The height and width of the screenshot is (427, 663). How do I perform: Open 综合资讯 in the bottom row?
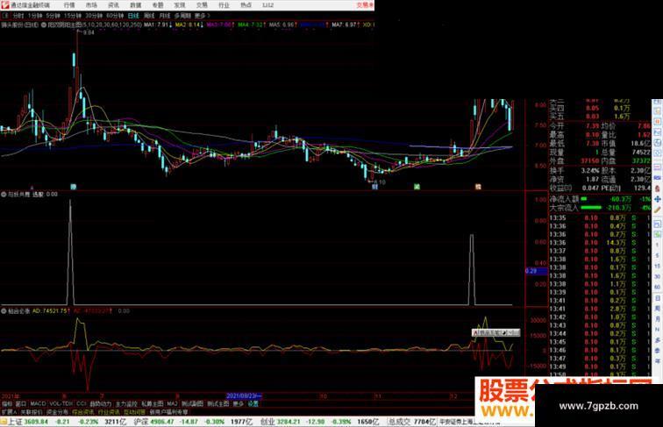82,412
